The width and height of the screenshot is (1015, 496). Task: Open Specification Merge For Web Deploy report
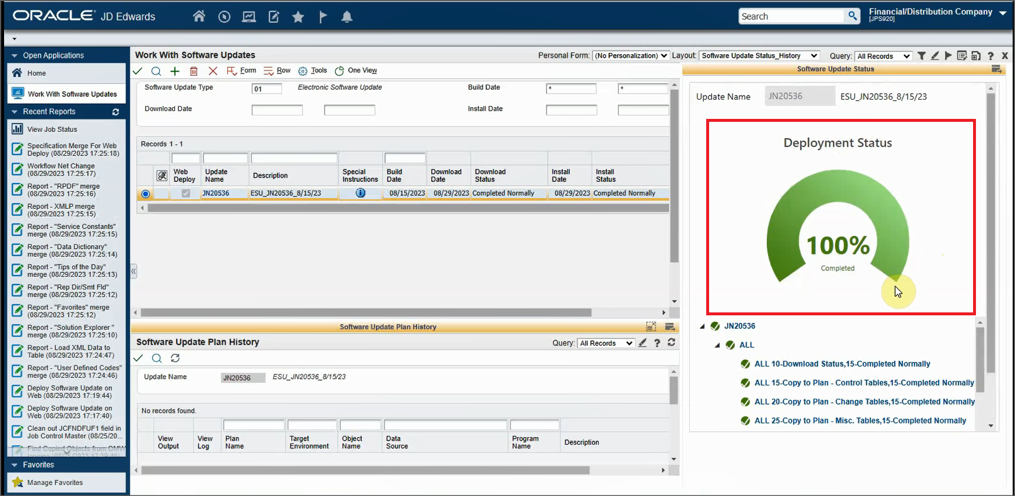coord(73,150)
